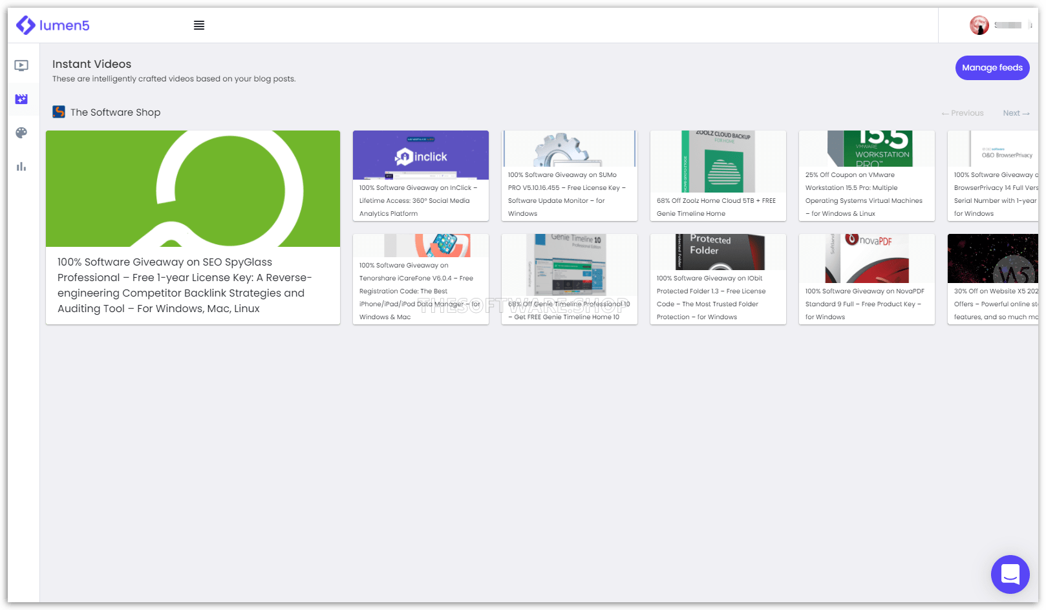Toggle the hamburger menu icon

(x=199, y=25)
